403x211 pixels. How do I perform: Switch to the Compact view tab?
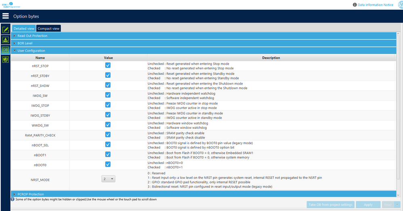click(x=48, y=29)
